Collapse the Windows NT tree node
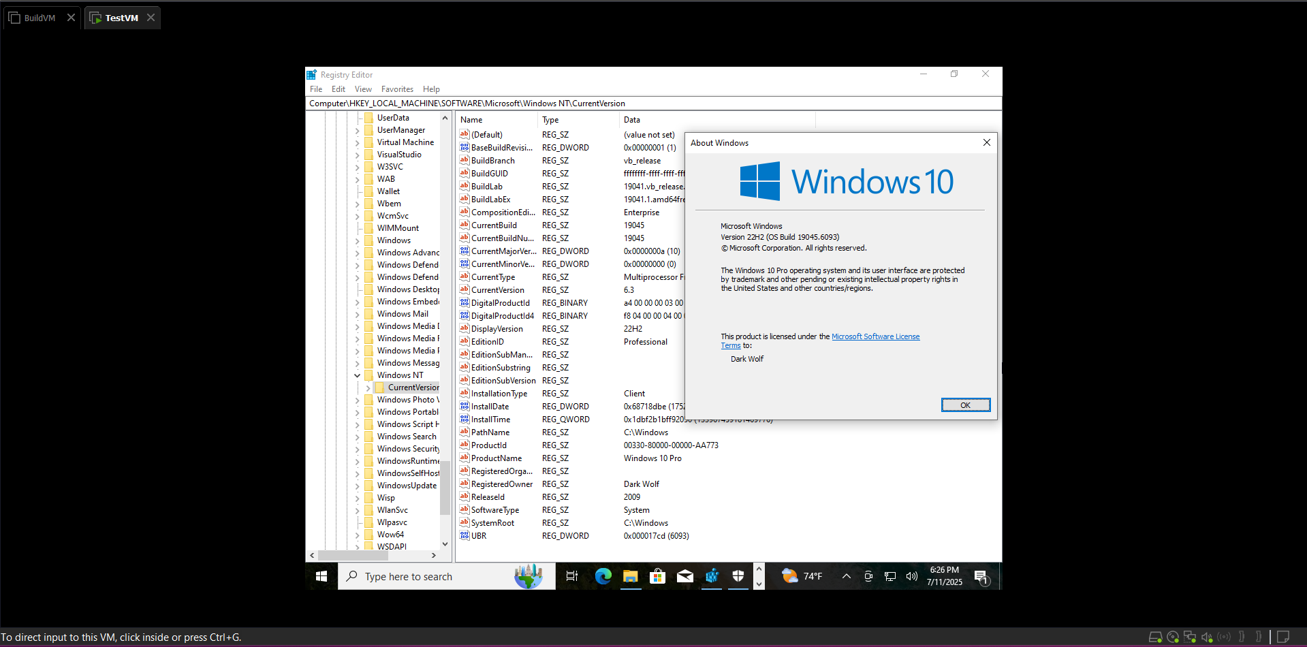This screenshot has width=1307, height=647. [357, 375]
